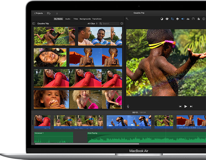The image size is (206, 160).
Task: Go back to Projects
Action: [38, 13]
